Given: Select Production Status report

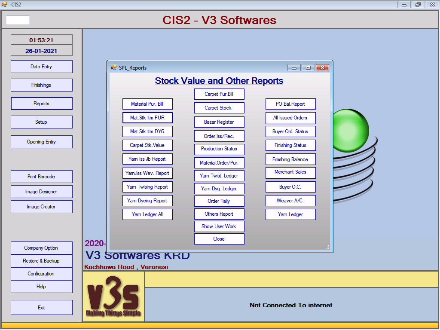Looking at the screenshot, I should [219, 149].
